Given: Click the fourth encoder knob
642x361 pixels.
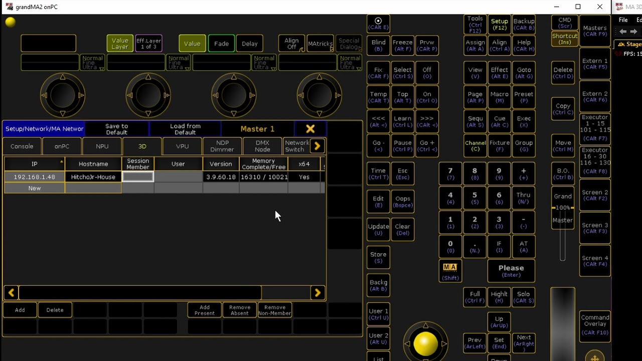Looking at the screenshot, I should 319,95.
